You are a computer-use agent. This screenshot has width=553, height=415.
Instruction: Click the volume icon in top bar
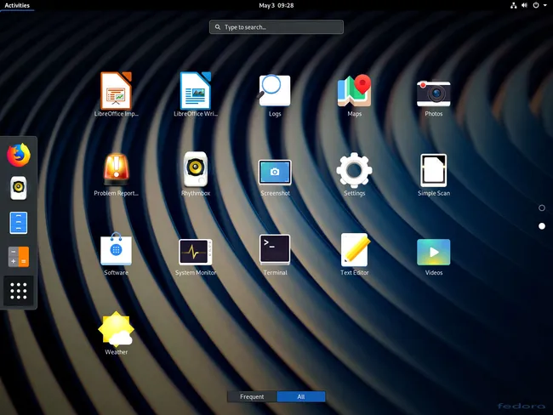tap(524, 5)
